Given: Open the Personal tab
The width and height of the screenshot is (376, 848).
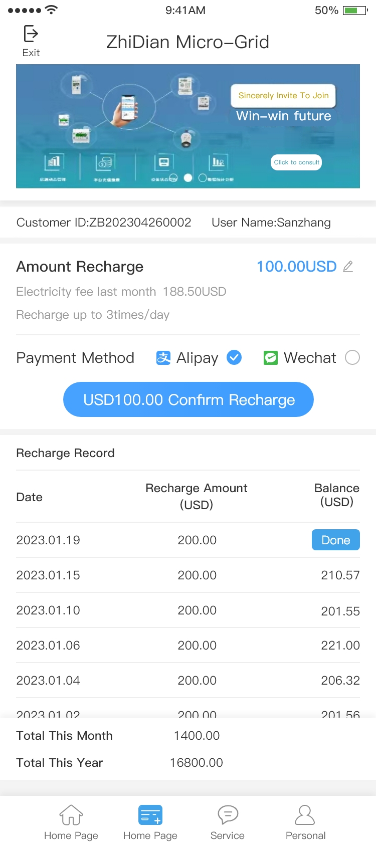Looking at the screenshot, I should tap(305, 822).
